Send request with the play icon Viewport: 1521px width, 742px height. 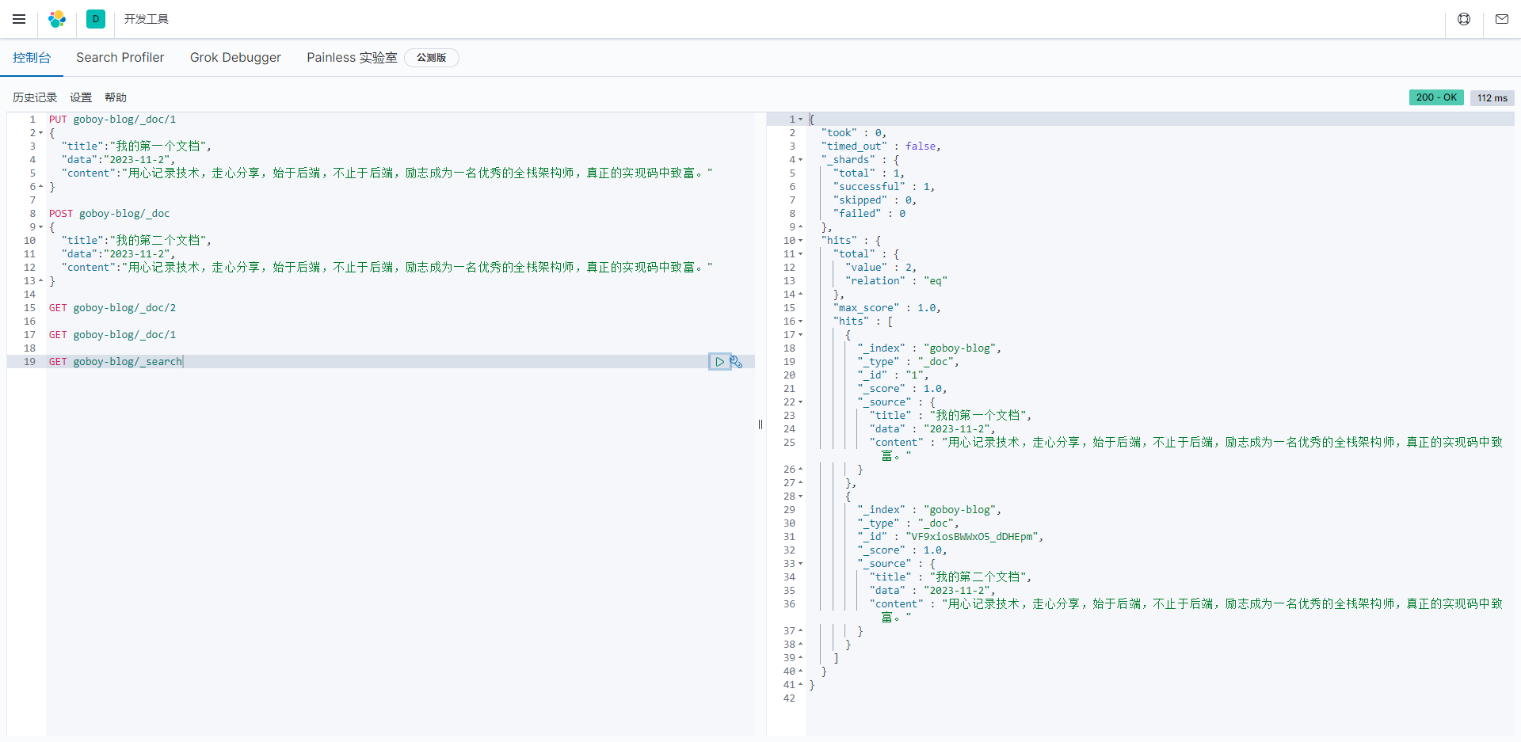[719, 362]
